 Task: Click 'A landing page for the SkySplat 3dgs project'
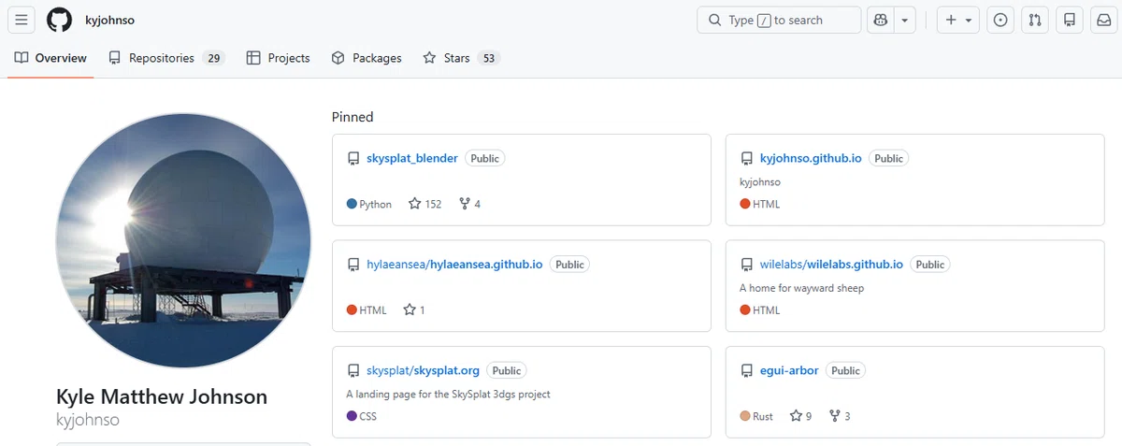(x=448, y=394)
